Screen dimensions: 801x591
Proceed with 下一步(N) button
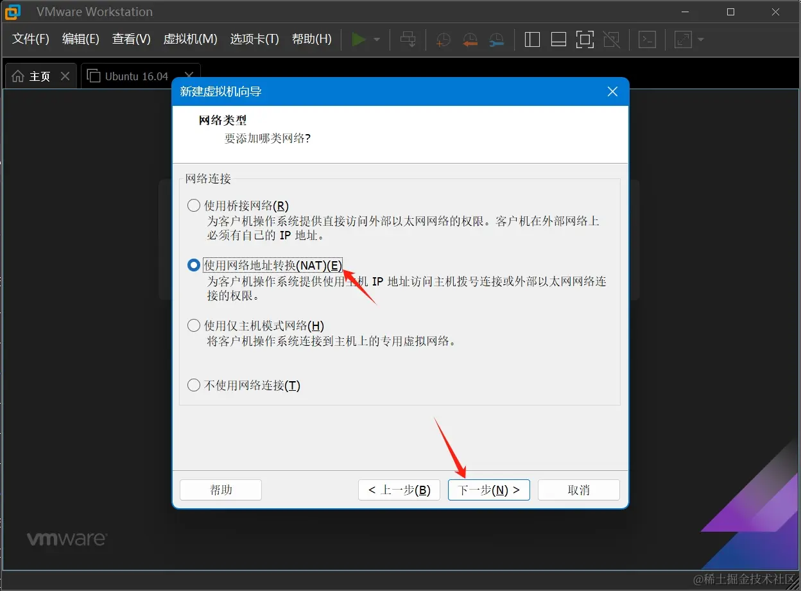click(489, 490)
